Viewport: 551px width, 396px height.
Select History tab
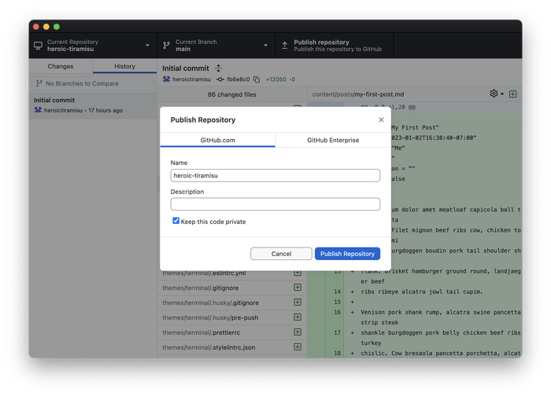[x=124, y=66]
